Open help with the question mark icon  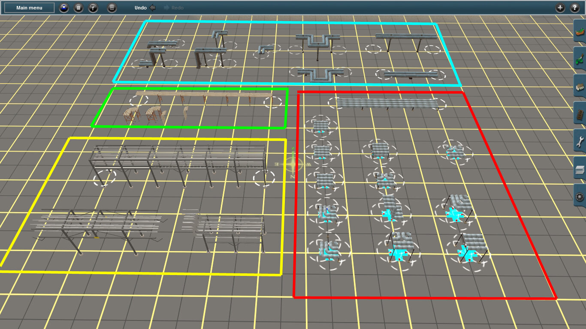575,8
